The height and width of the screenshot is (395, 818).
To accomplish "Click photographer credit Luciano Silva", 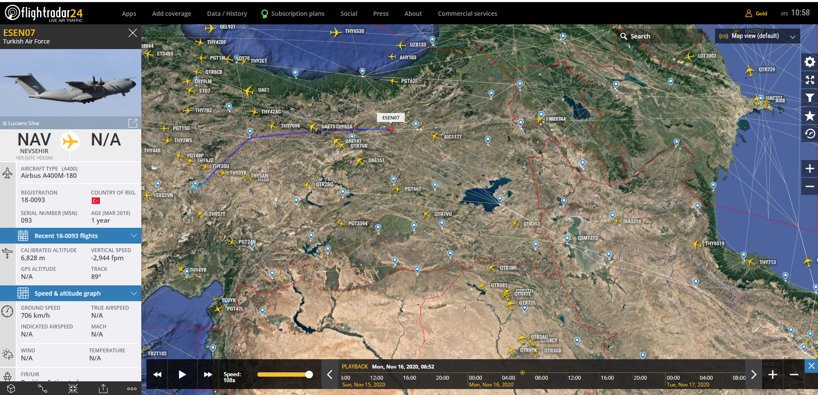I will (21, 123).
